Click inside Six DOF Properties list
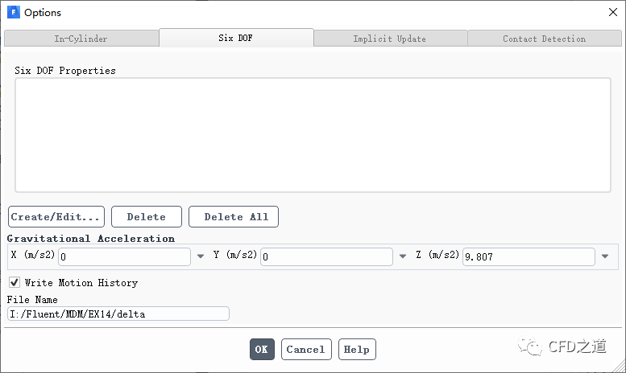The width and height of the screenshot is (626, 373). pos(313,135)
